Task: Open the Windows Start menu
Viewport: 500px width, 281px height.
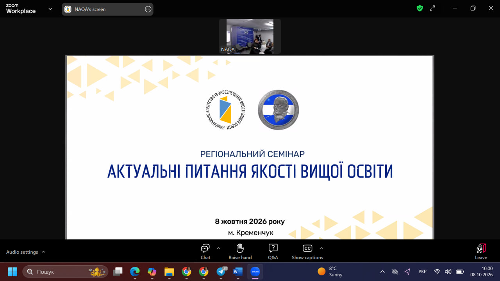Action: [x=12, y=272]
